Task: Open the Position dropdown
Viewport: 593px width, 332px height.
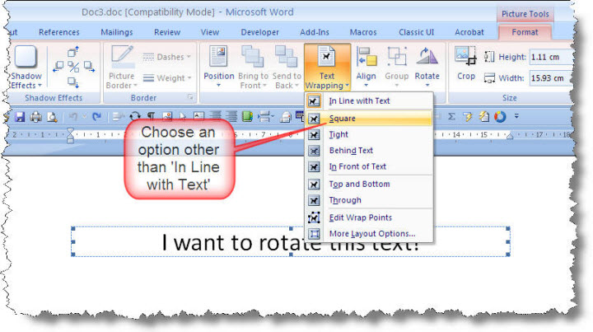Action: [218, 68]
